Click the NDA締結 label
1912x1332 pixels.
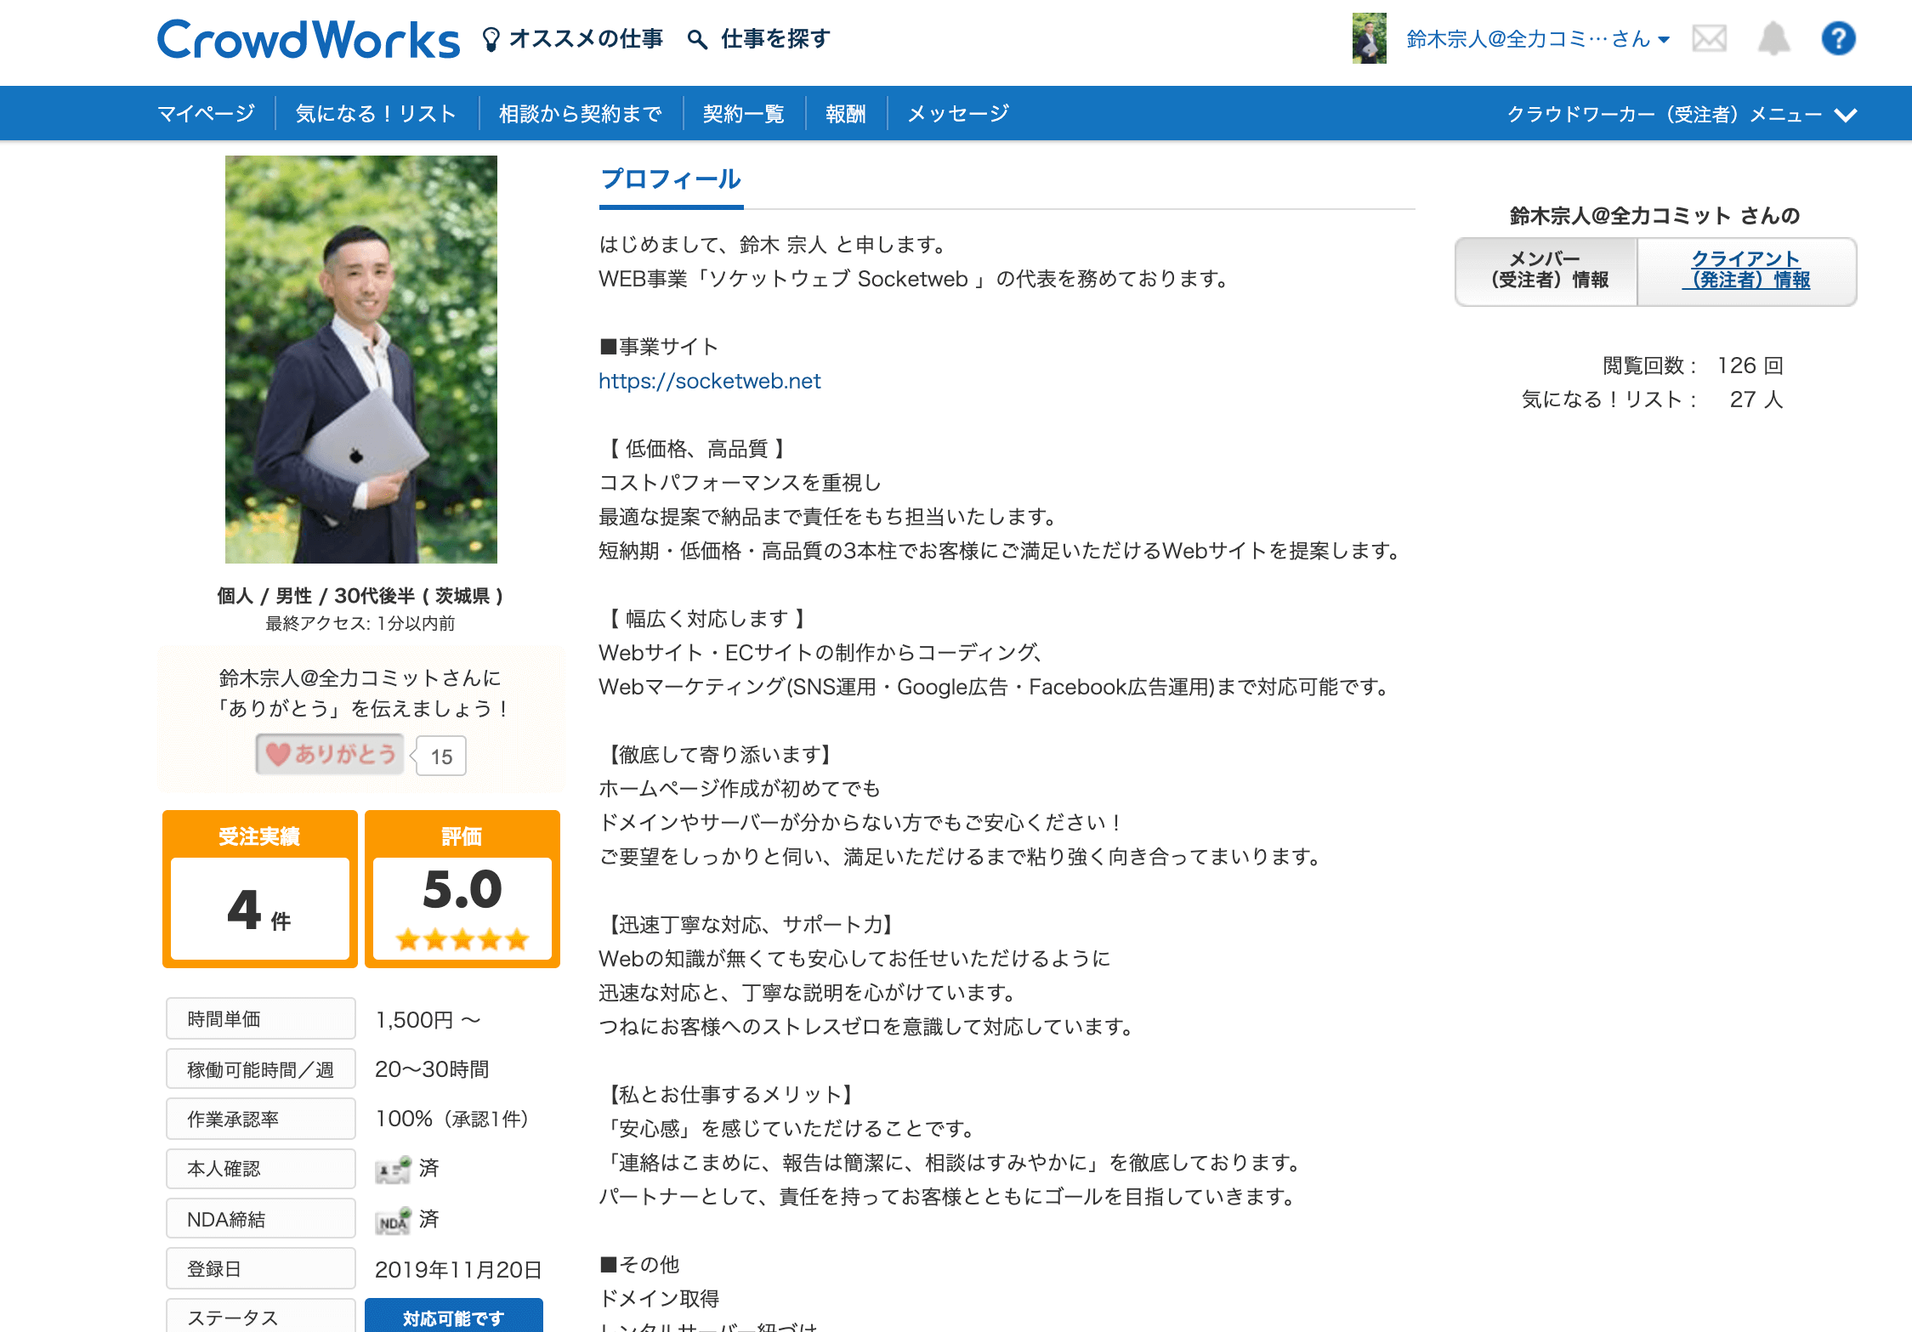point(261,1219)
